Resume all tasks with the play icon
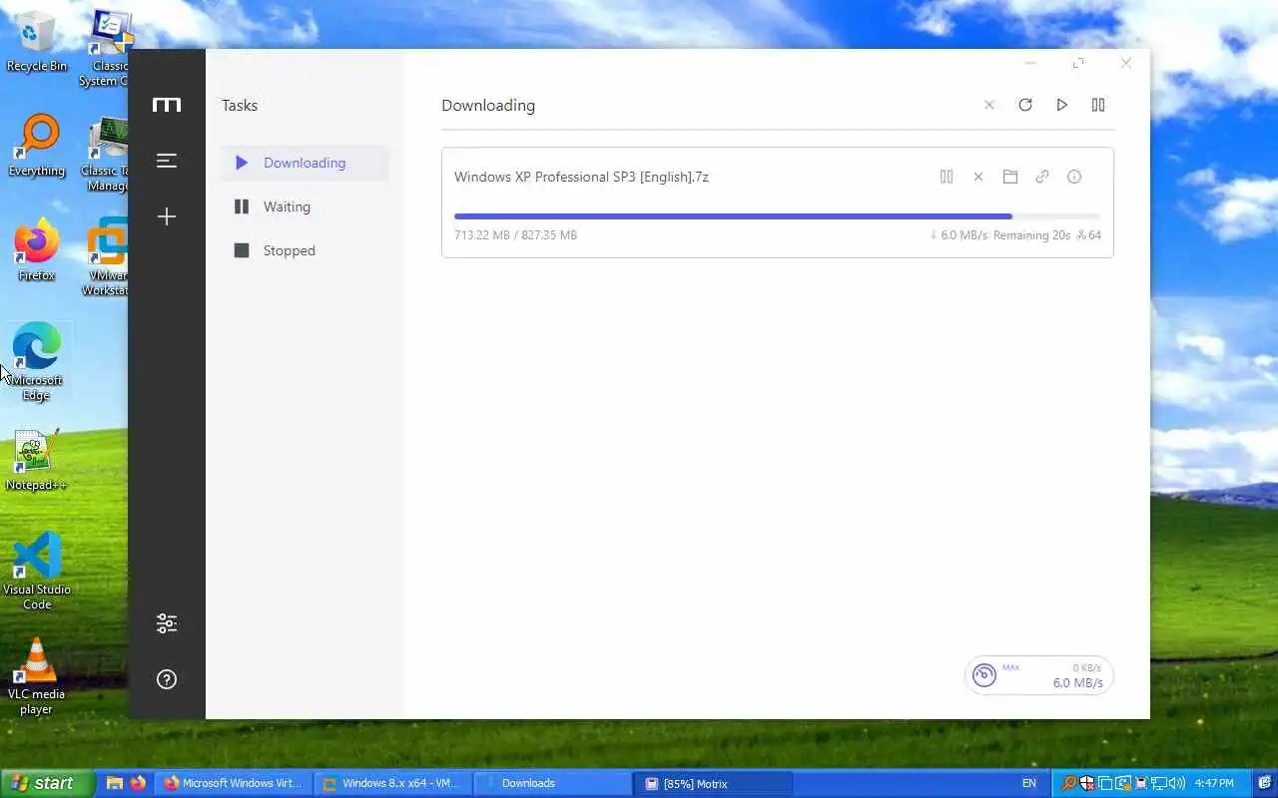Image resolution: width=1278 pixels, height=798 pixels. tap(1062, 105)
